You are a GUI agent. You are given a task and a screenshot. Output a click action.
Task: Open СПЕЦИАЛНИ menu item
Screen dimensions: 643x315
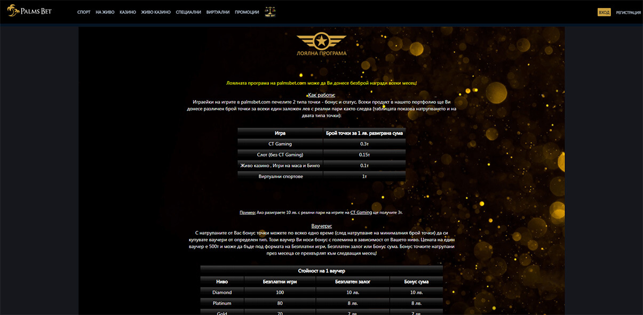(x=188, y=12)
